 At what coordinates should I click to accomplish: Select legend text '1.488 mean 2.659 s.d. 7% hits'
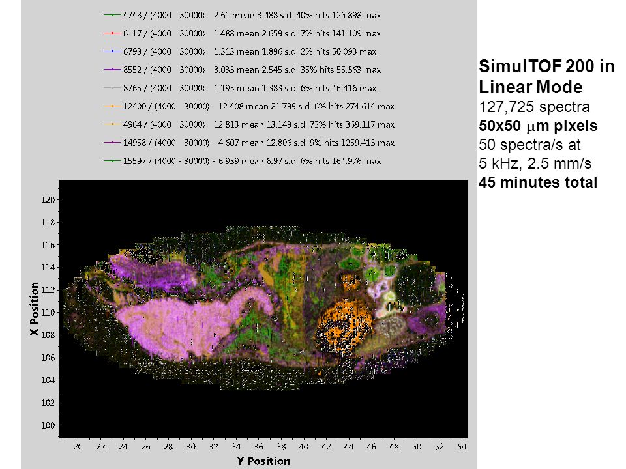(x=271, y=33)
